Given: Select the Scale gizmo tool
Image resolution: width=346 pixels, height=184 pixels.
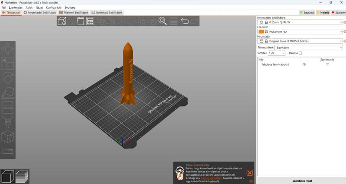Looking at the screenshot, I should 8,63.
